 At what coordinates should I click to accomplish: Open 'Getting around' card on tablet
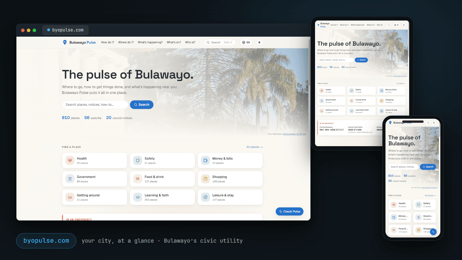(x=331, y=111)
